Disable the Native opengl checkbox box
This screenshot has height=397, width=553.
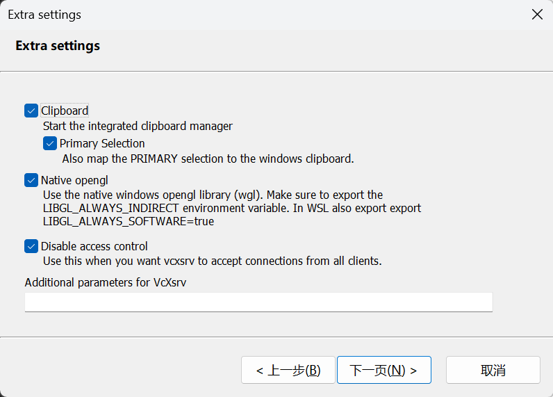tap(31, 180)
